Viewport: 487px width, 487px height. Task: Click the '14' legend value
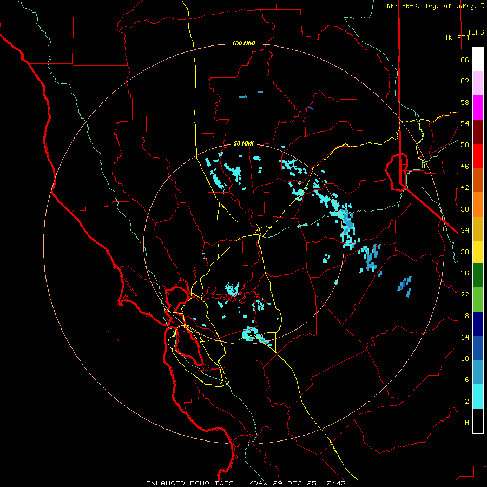pyautogui.click(x=465, y=337)
